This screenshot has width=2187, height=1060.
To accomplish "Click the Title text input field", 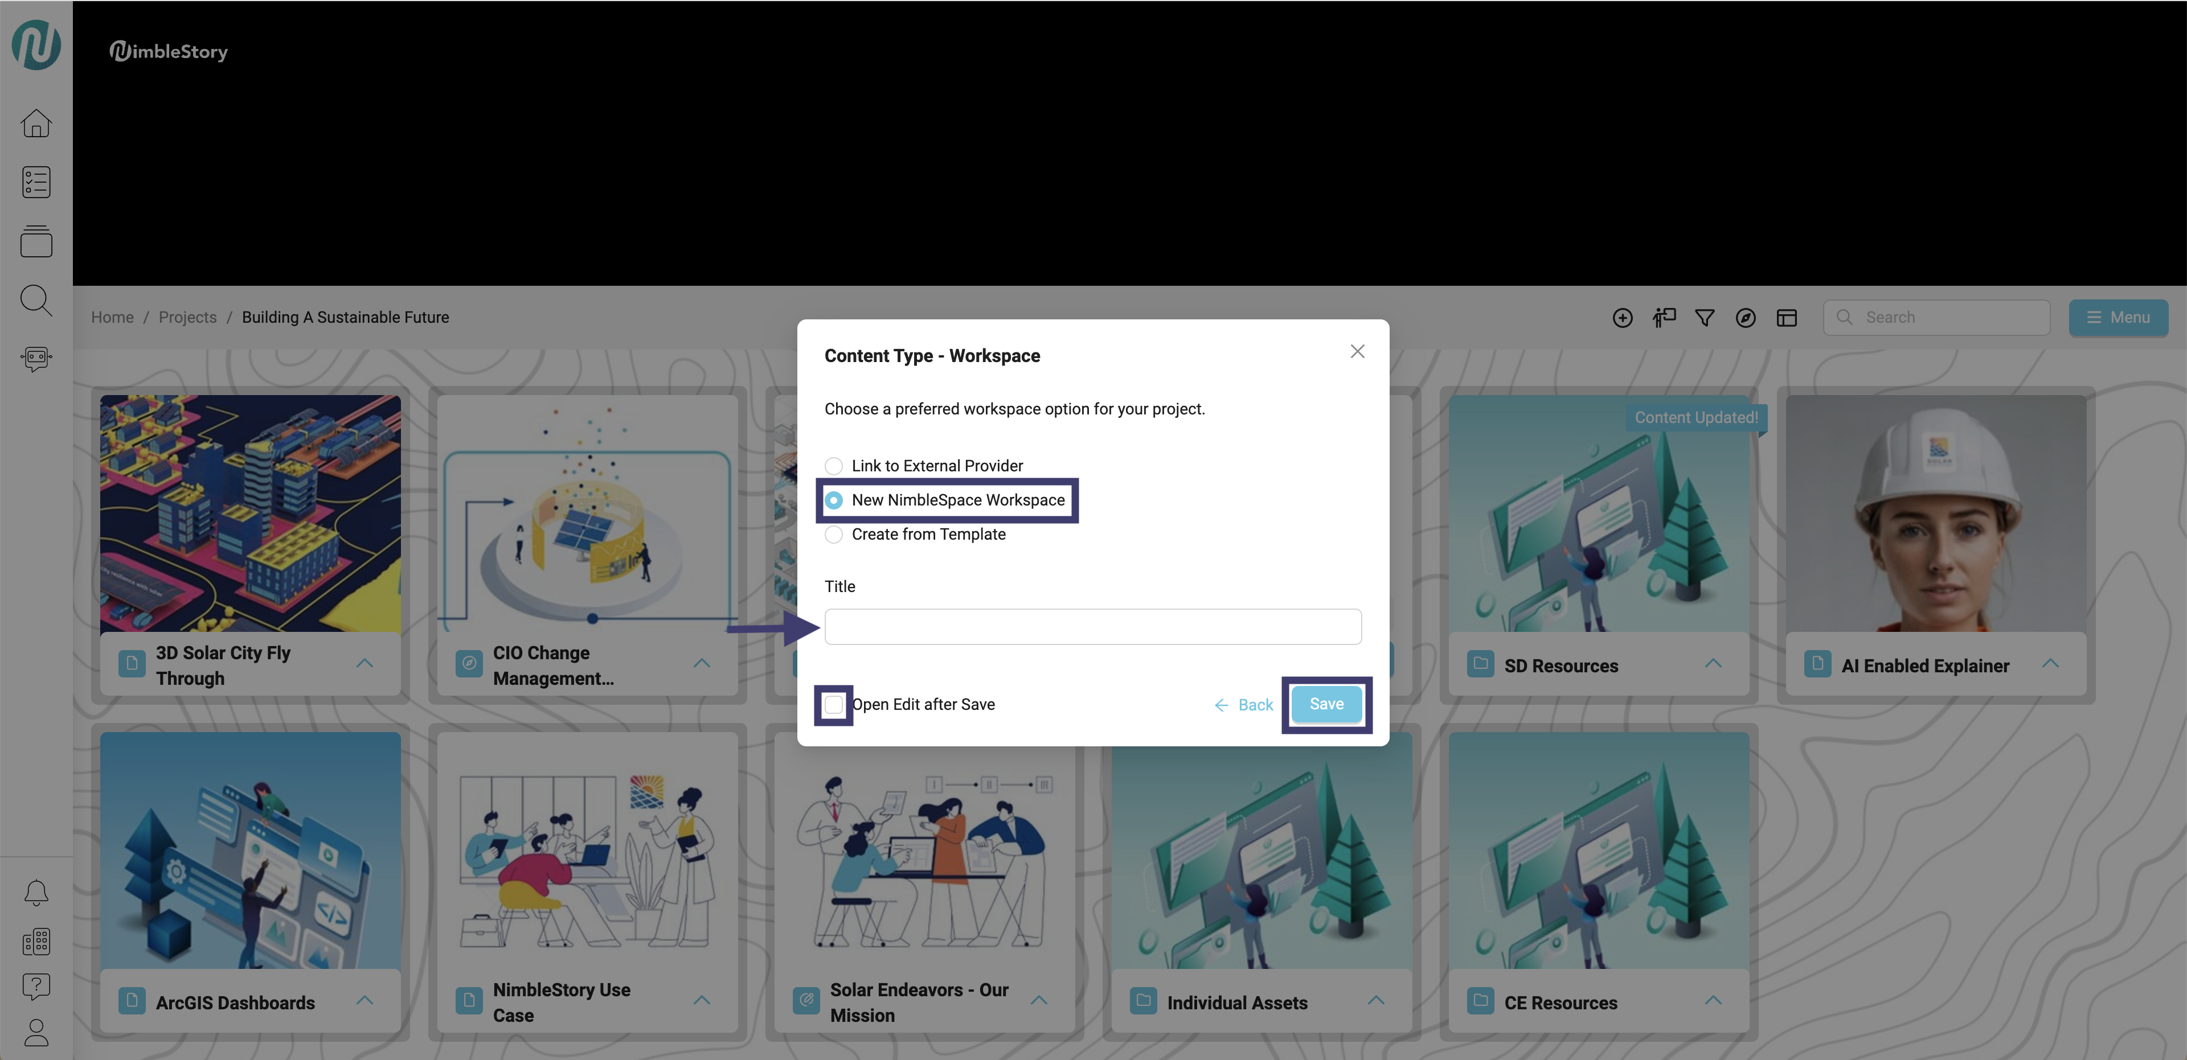I will (1092, 626).
